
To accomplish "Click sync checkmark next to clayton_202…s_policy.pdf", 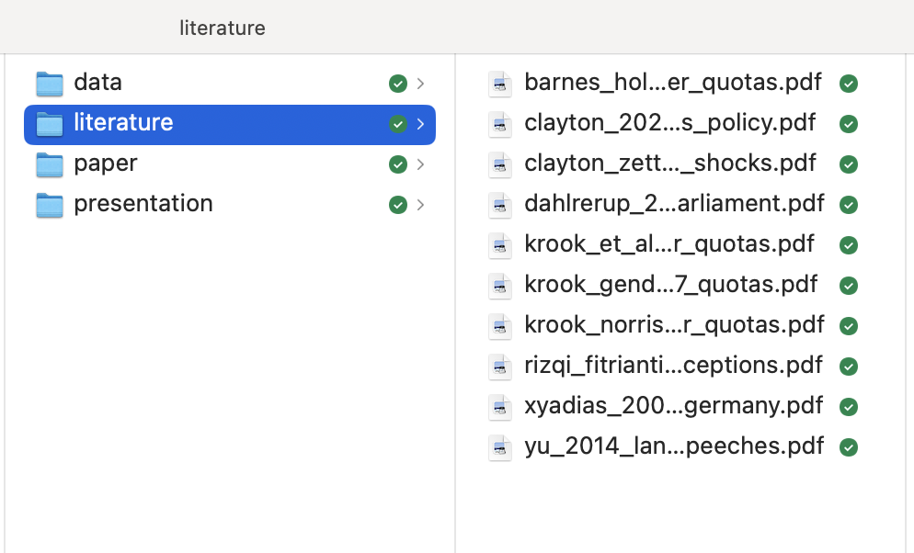I will click(849, 124).
